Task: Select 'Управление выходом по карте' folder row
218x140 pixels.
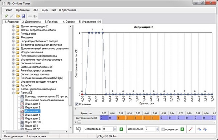Action: tap(39, 82)
